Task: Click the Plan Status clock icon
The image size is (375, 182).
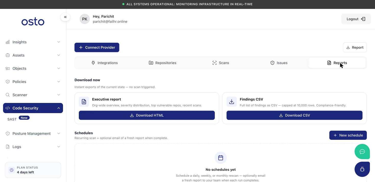Action: pyautogui.click(x=11, y=170)
